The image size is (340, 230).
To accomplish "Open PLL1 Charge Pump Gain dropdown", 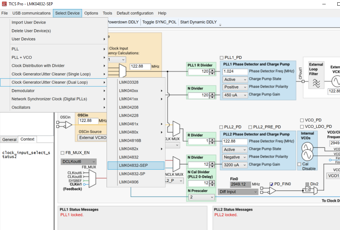I will (x=235, y=95).
